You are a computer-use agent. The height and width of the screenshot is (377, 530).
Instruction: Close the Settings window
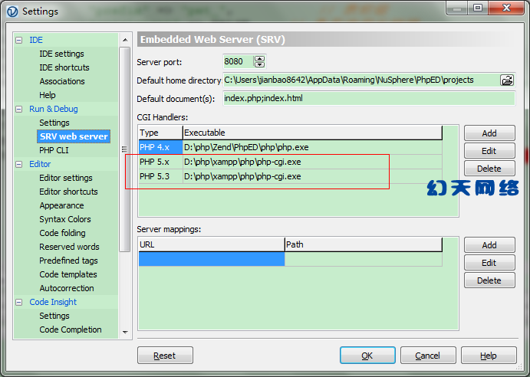click(x=506, y=8)
